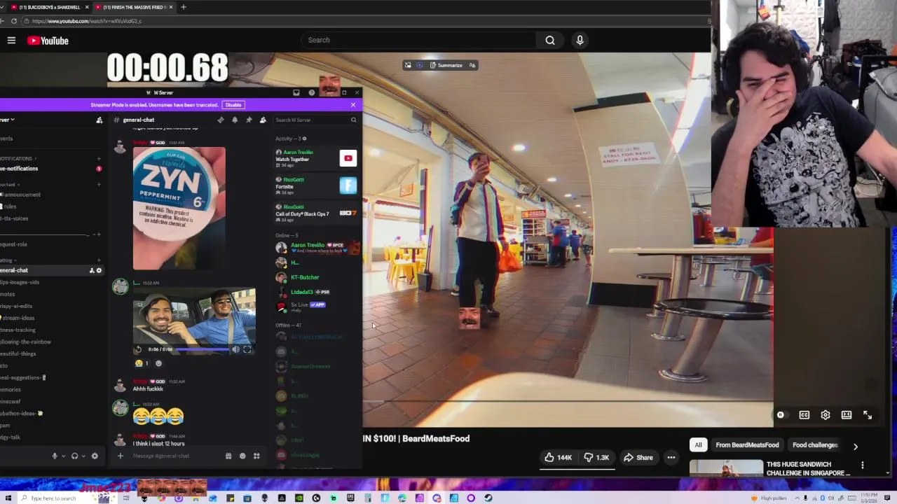Invite people to the server icon
Screen dimensions: 897x504
pos(100,120)
